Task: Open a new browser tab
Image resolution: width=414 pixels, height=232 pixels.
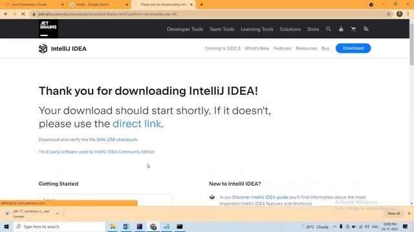Action: (201, 5)
